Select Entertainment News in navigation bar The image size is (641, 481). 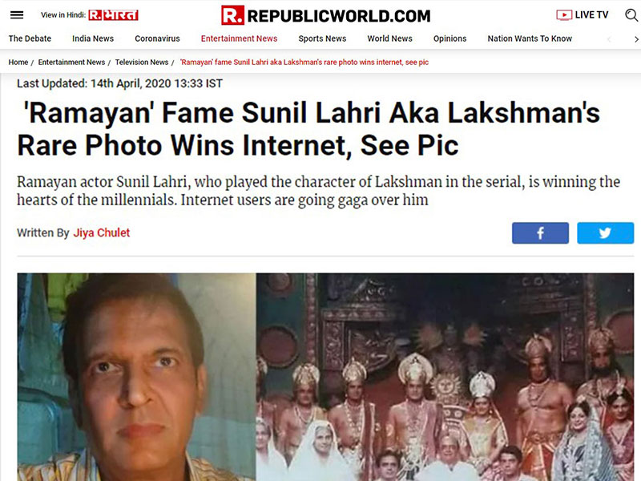(239, 38)
